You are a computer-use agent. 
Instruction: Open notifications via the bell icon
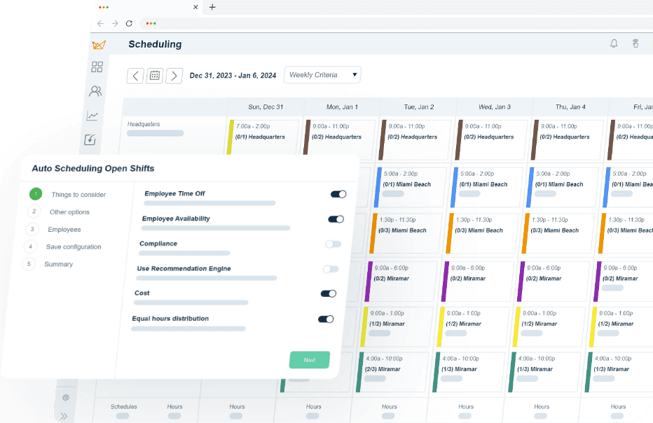(x=614, y=43)
